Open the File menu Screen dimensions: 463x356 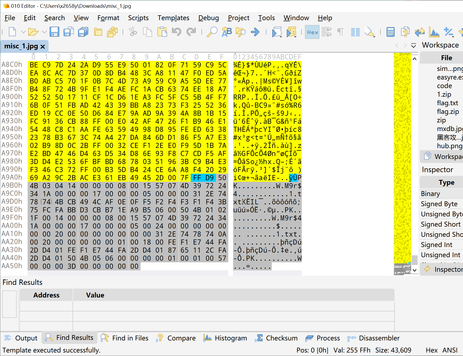tap(10, 18)
